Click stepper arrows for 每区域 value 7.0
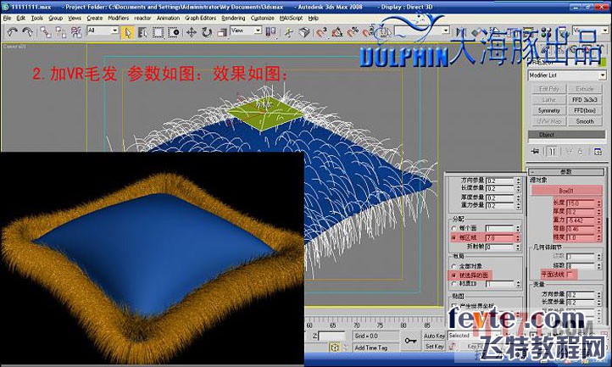This screenshot has height=367, width=612. [x=518, y=237]
